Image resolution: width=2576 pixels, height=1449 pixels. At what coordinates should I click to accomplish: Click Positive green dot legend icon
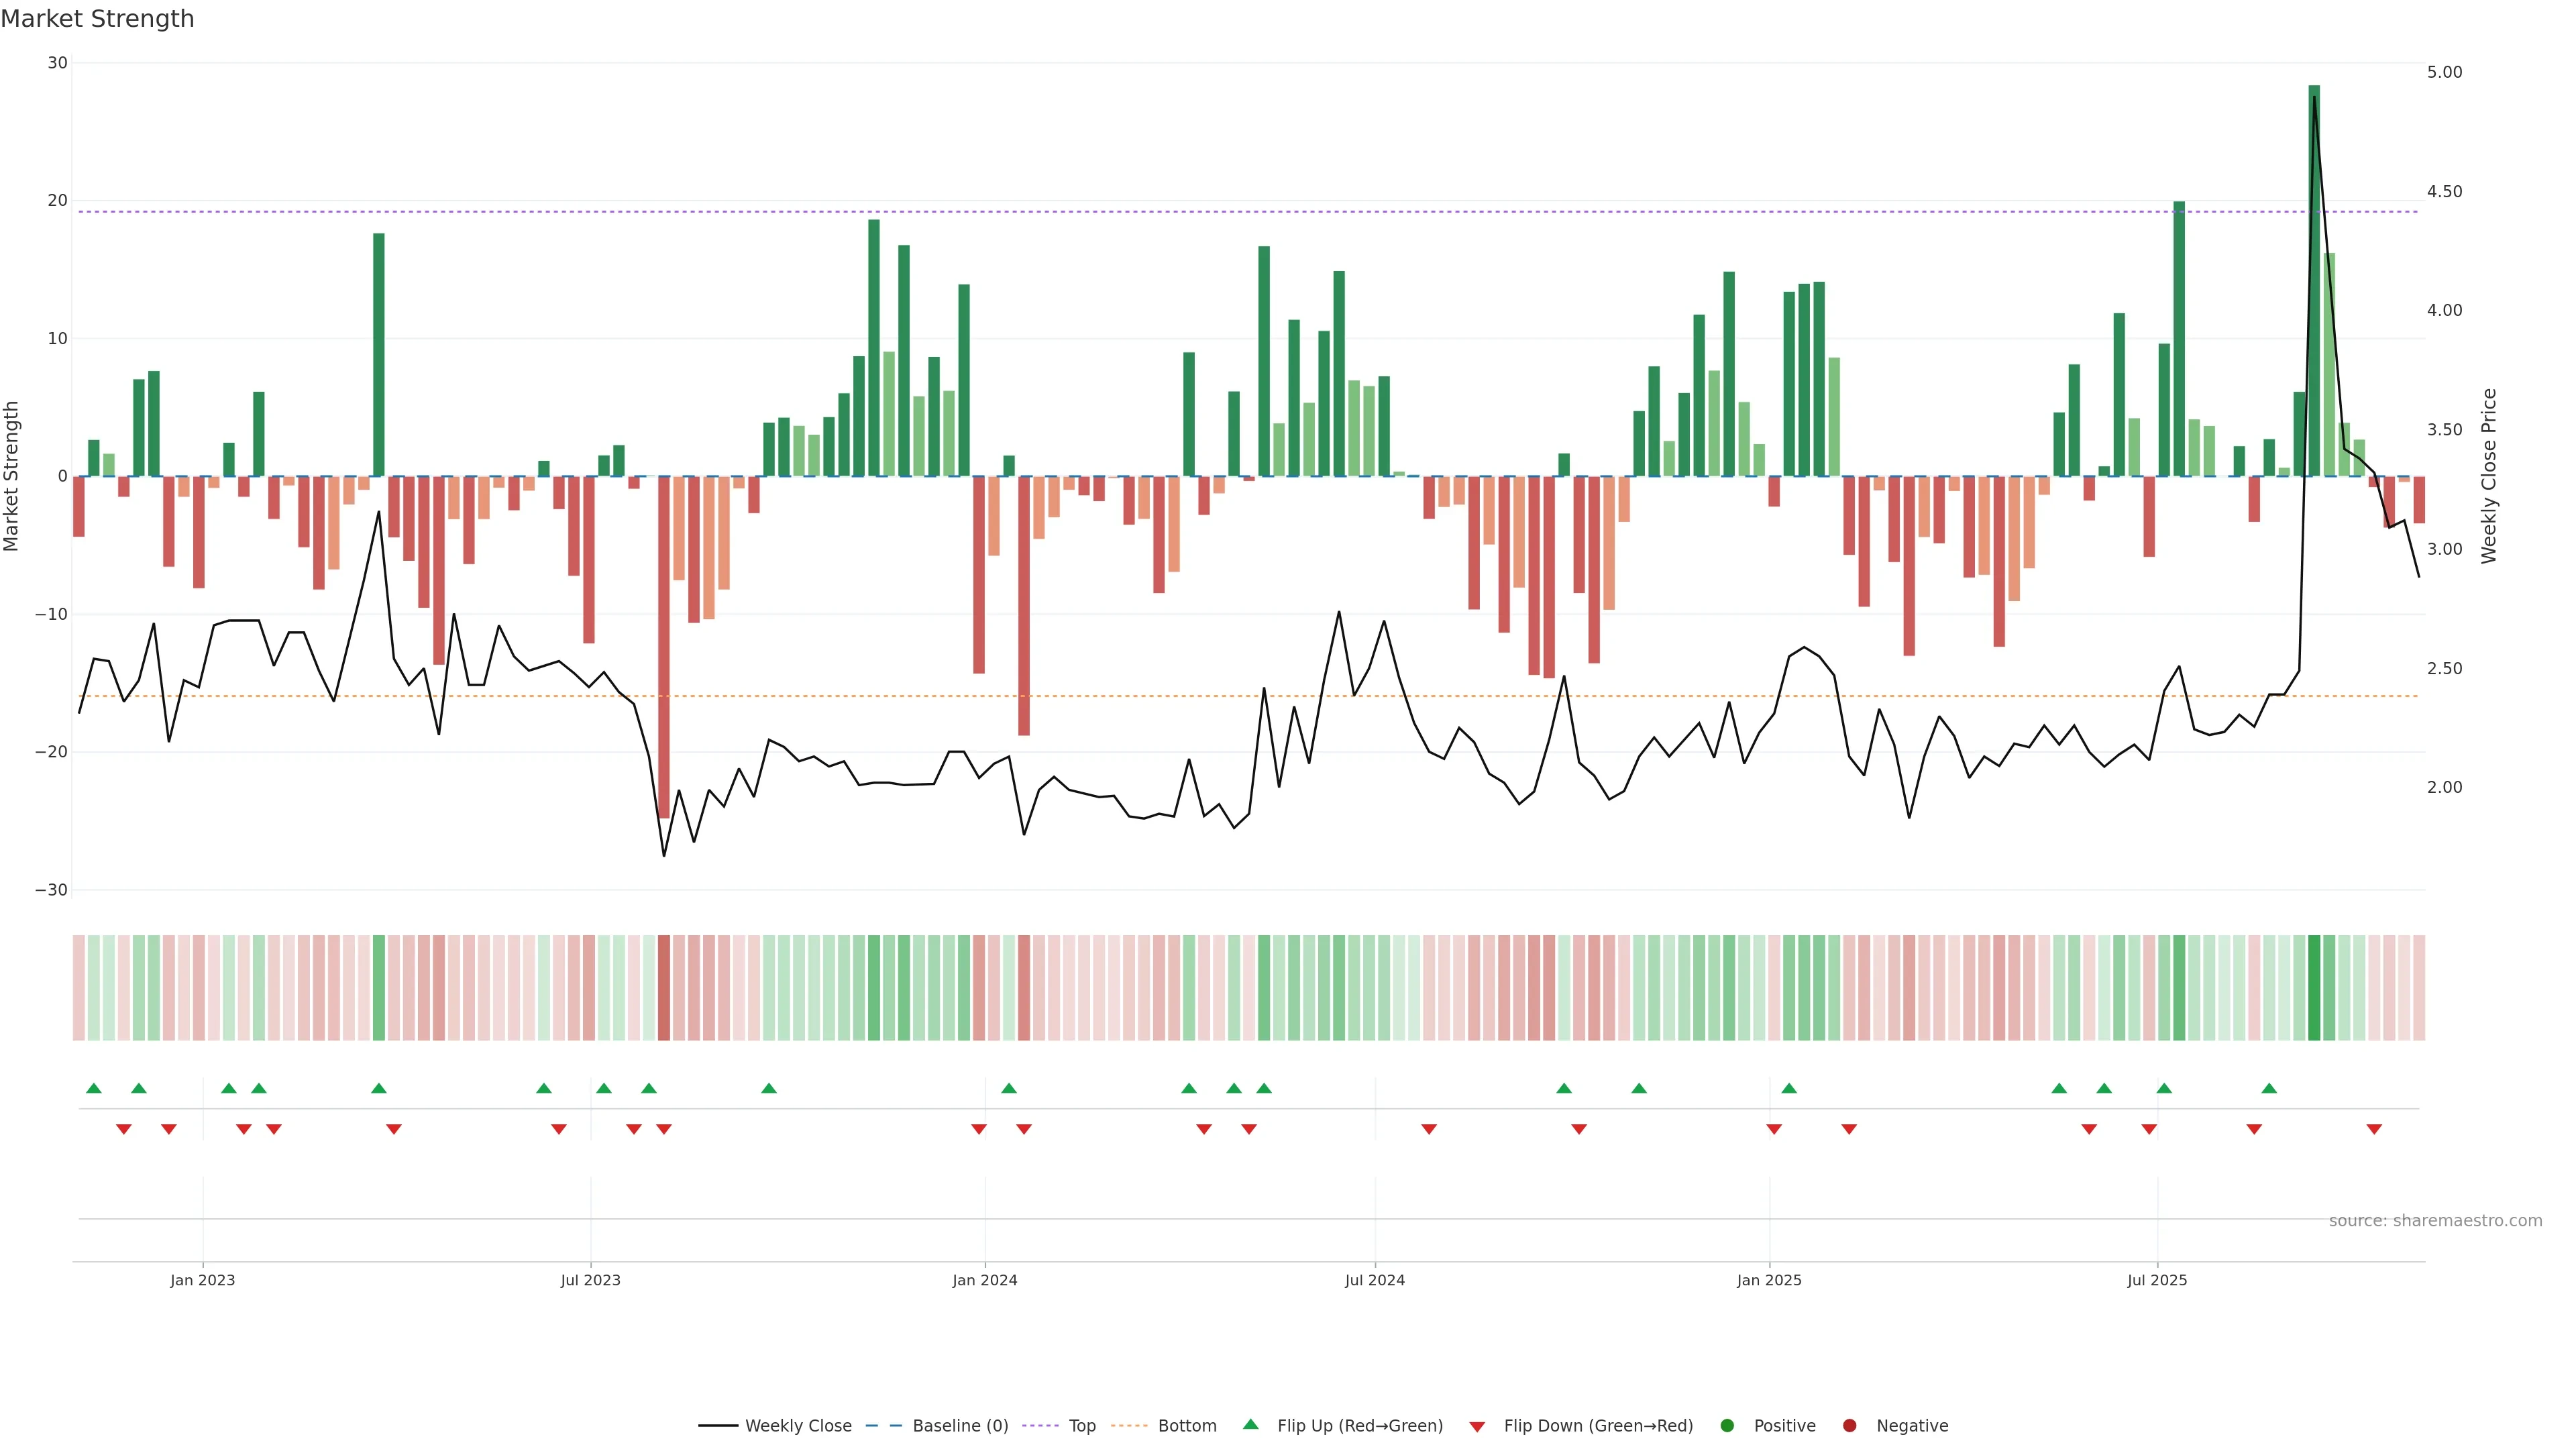pyautogui.click(x=1727, y=1426)
